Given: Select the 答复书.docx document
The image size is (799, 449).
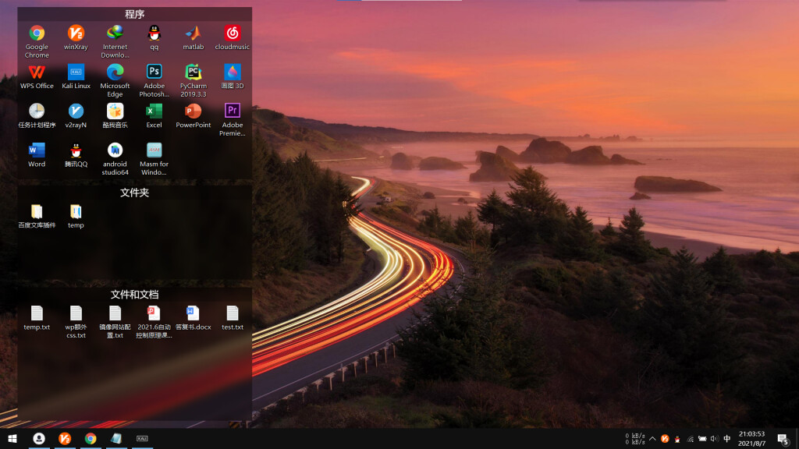Looking at the screenshot, I should 194,318.
